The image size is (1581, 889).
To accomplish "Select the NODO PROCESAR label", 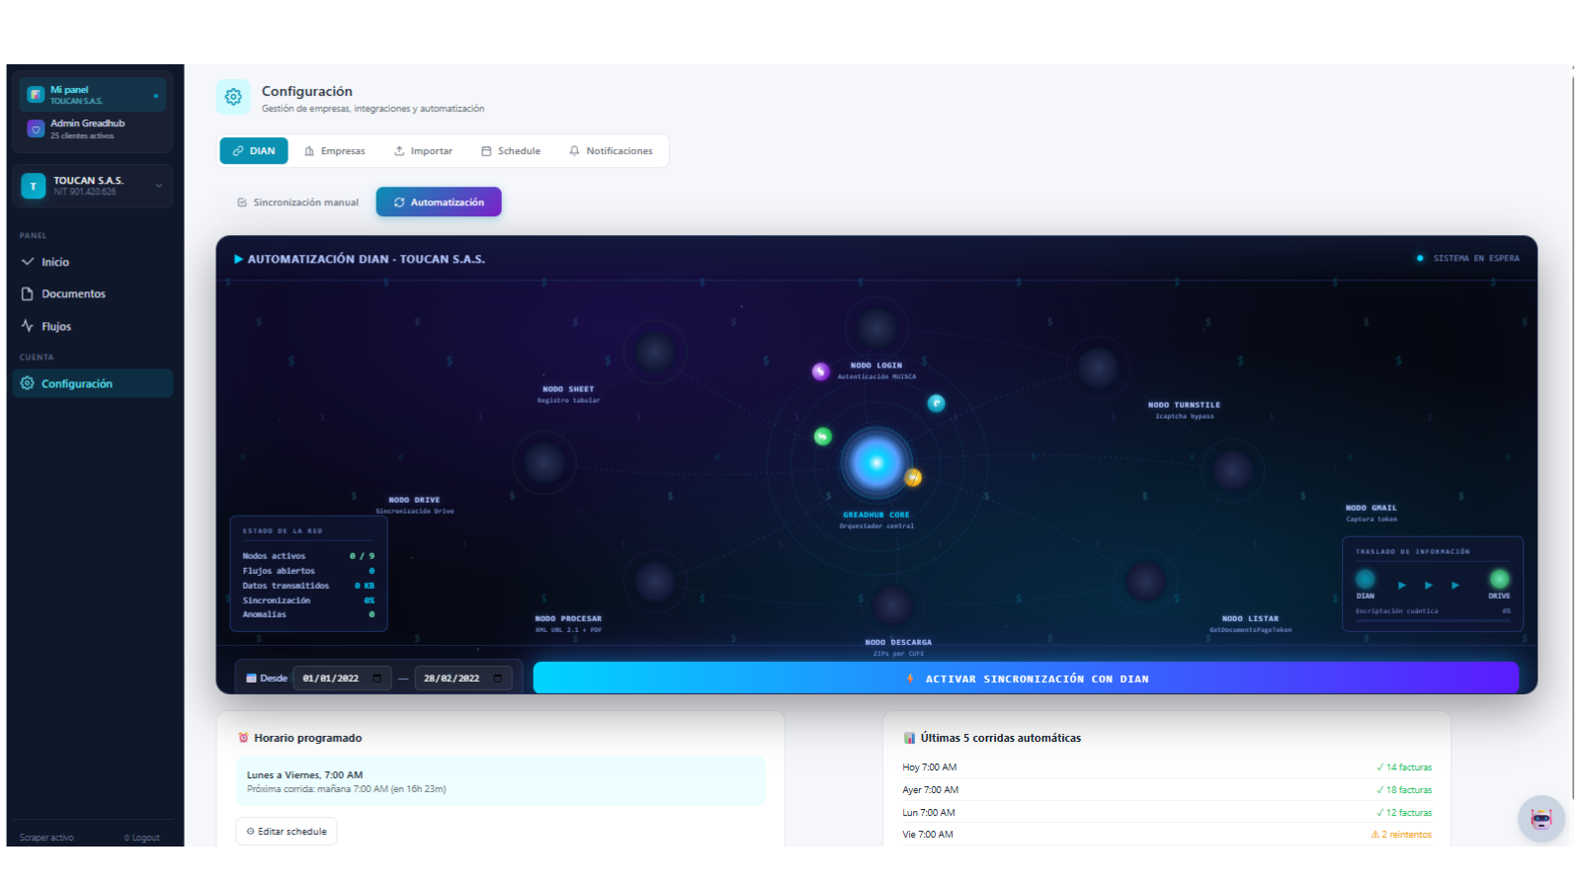I will pyautogui.click(x=568, y=618).
